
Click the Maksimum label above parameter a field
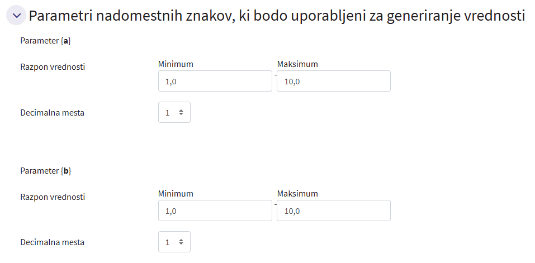tap(297, 64)
